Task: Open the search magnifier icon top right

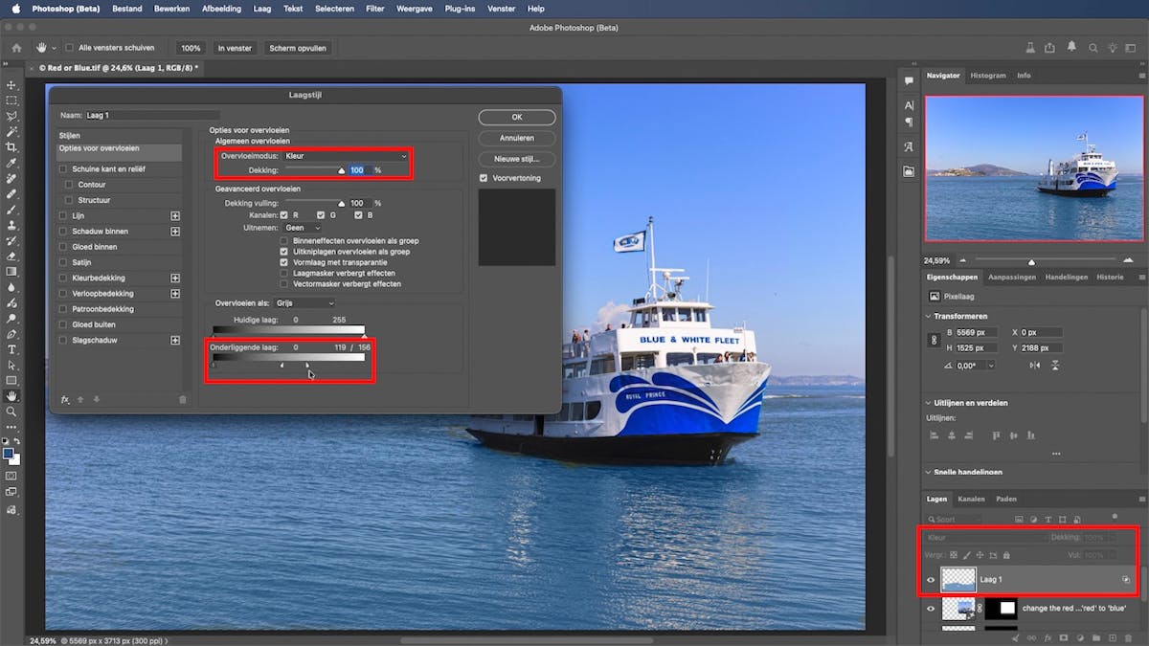Action: click(1092, 47)
